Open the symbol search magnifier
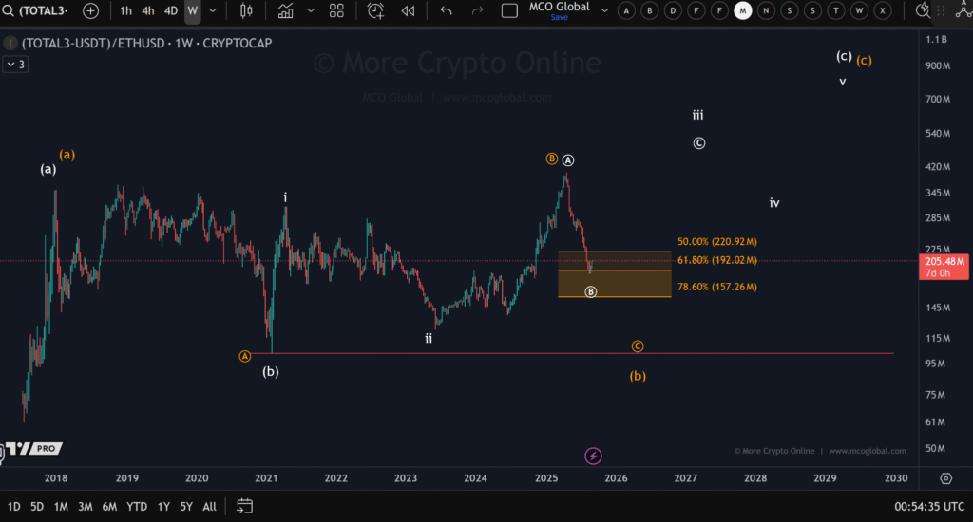Viewport: 973px width, 522px height. point(10,11)
